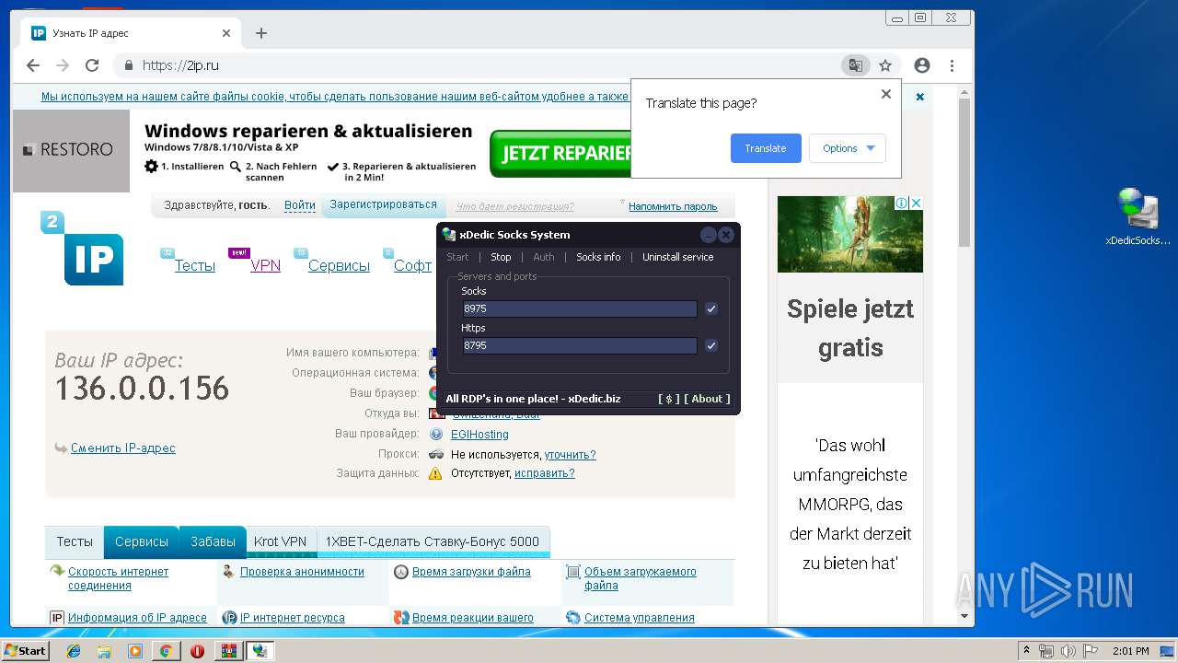
Task: Click the [ $ ] link in xDedic
Action: coord(669,399)
